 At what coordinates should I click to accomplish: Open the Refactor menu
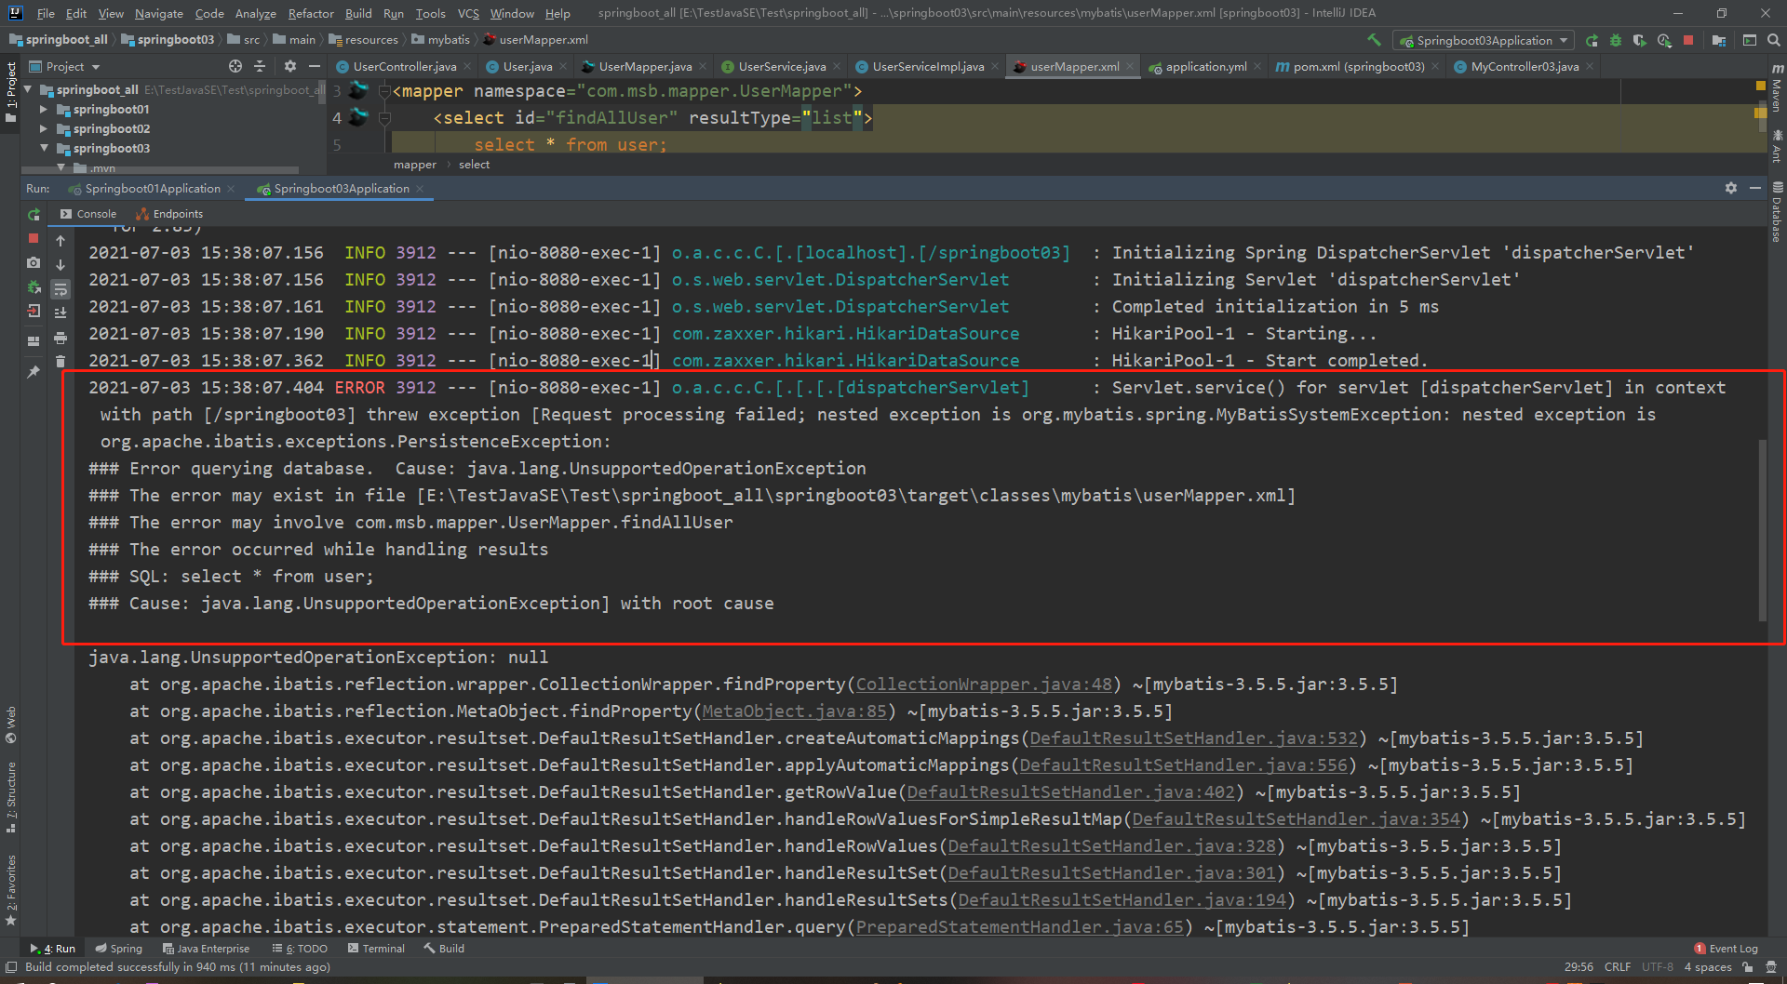click(x=310, y=13)
